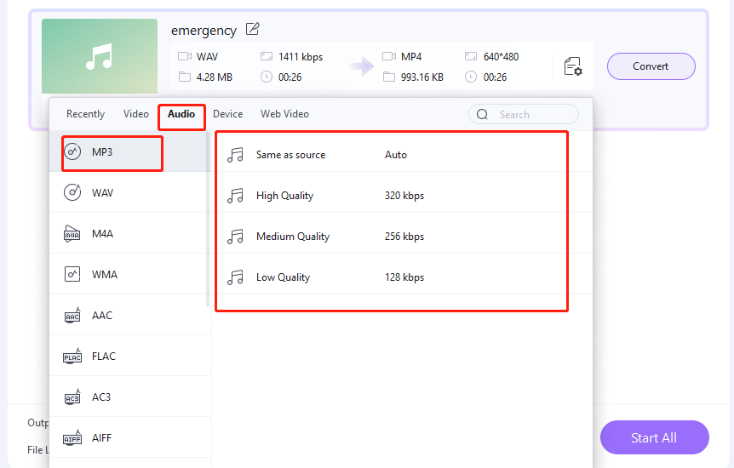The image size is (734, 468).
Task: Click the 1411 kbps source bitrate
Action: pos(301,57)
